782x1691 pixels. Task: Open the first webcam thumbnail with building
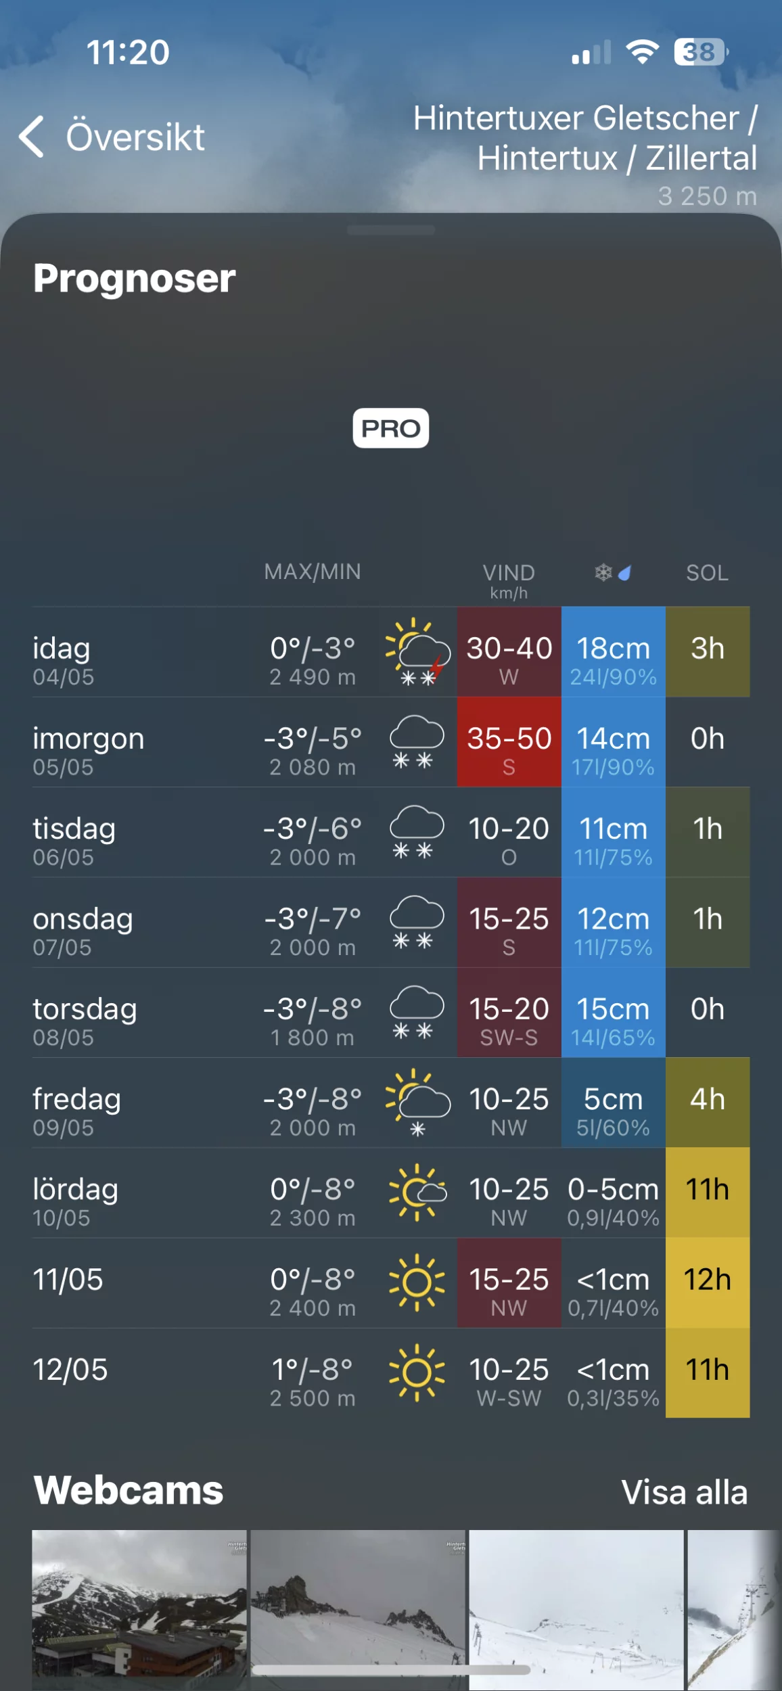pos(139,1608)
